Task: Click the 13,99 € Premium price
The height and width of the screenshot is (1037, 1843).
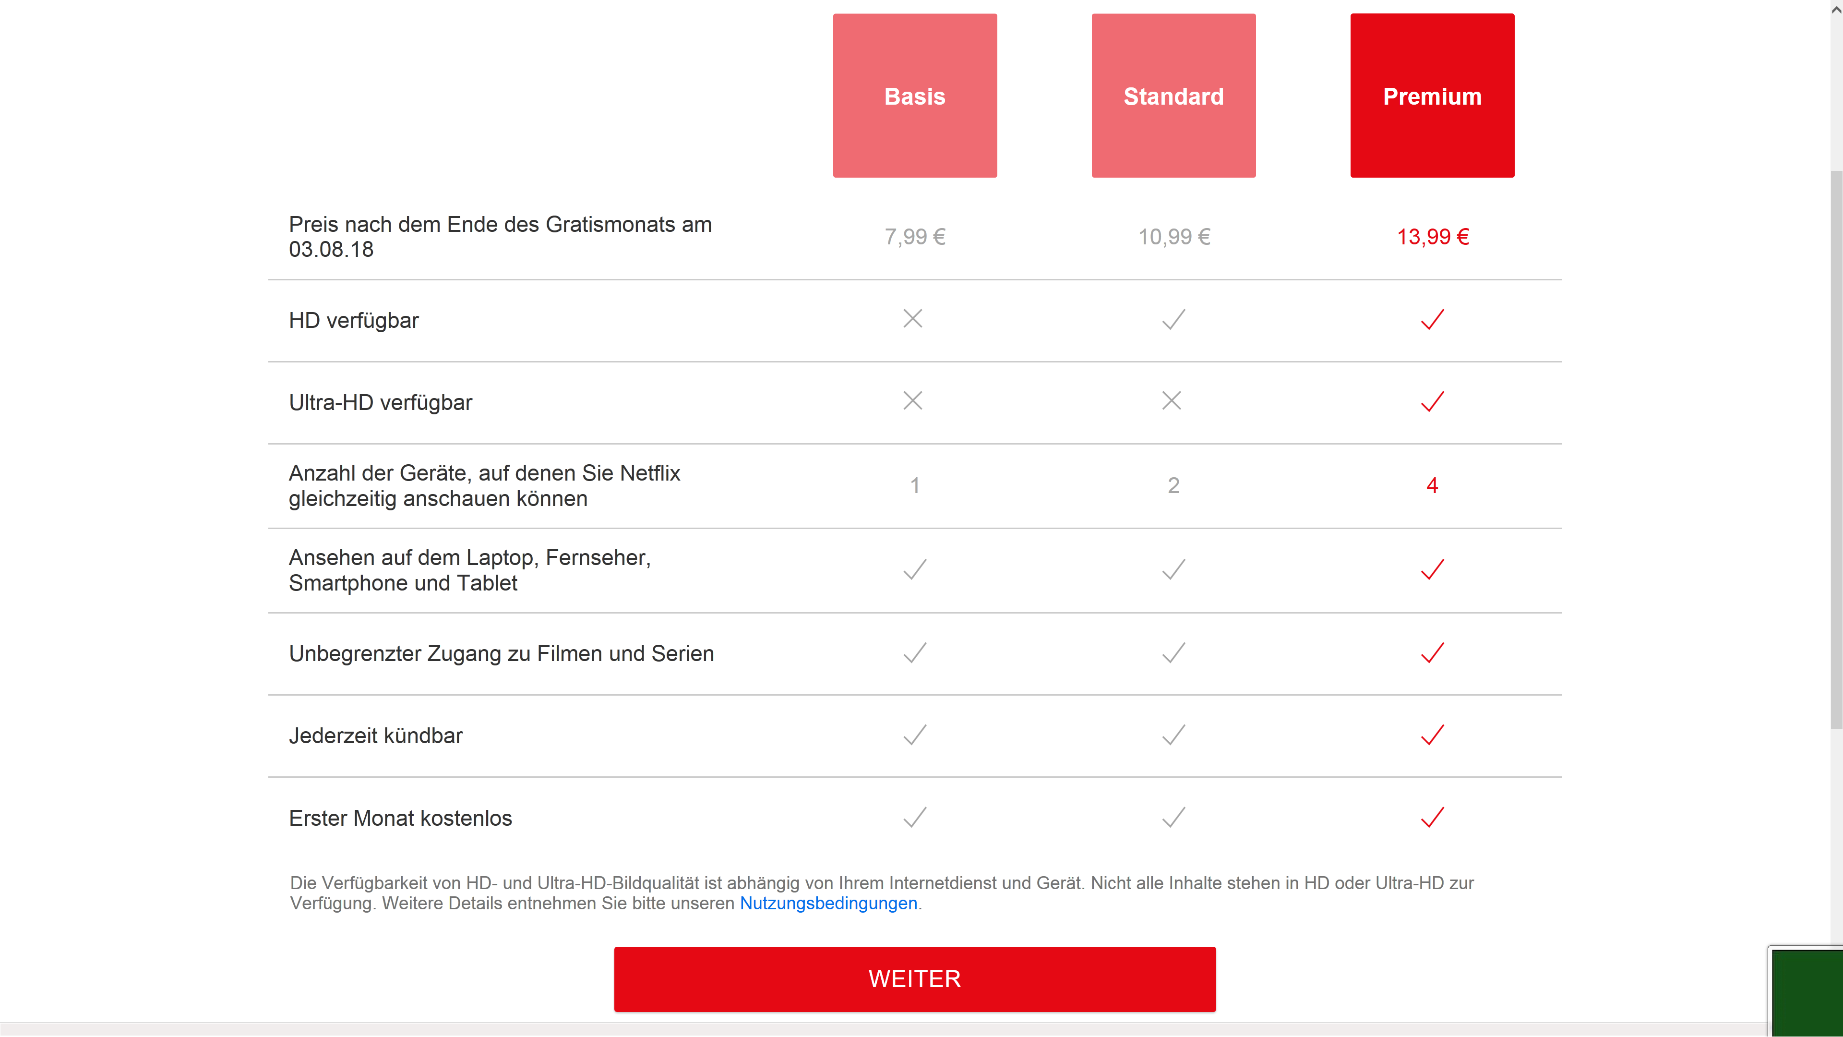Action: (x=1432, y=236)
